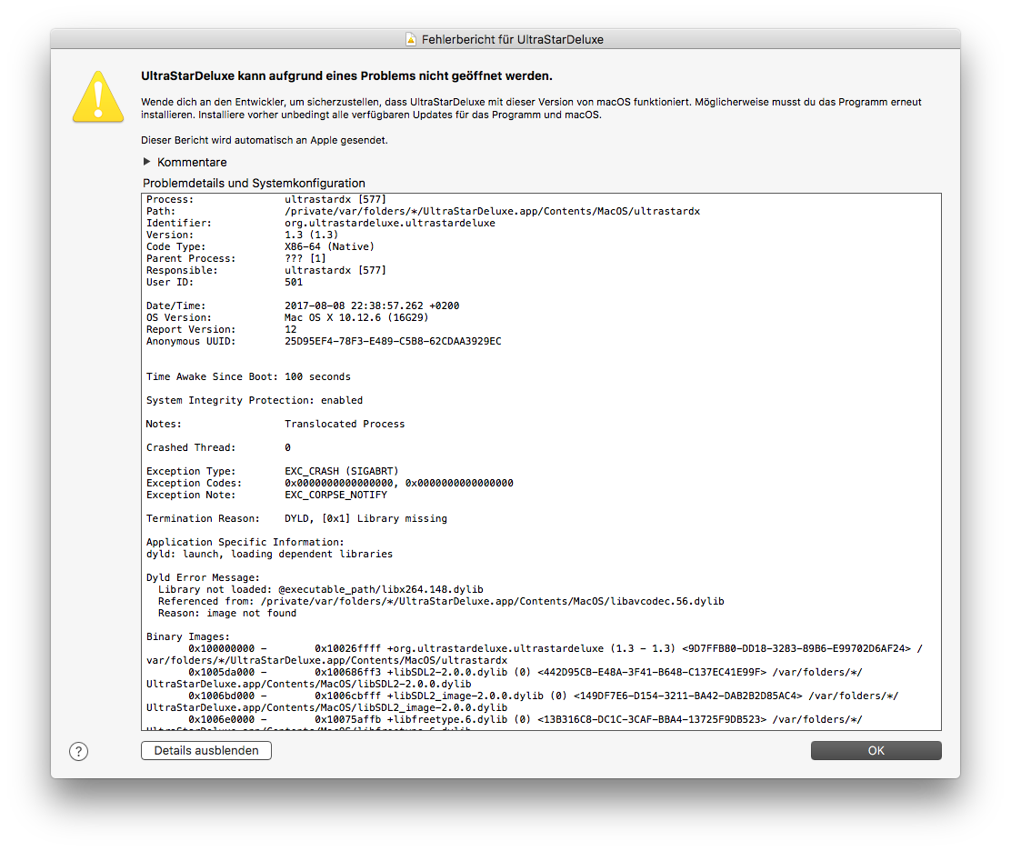Screen dimensions: 1011x851
Task: Click Exception Type 'EXC_CRASH (SIGABRT)'
Action: pyautogui.click(x=342, y=471)
